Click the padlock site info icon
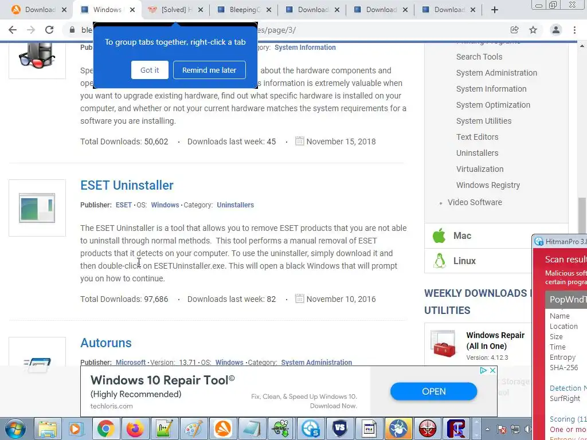Viewport: 587px width, 440px height. (x=72, y=30)
